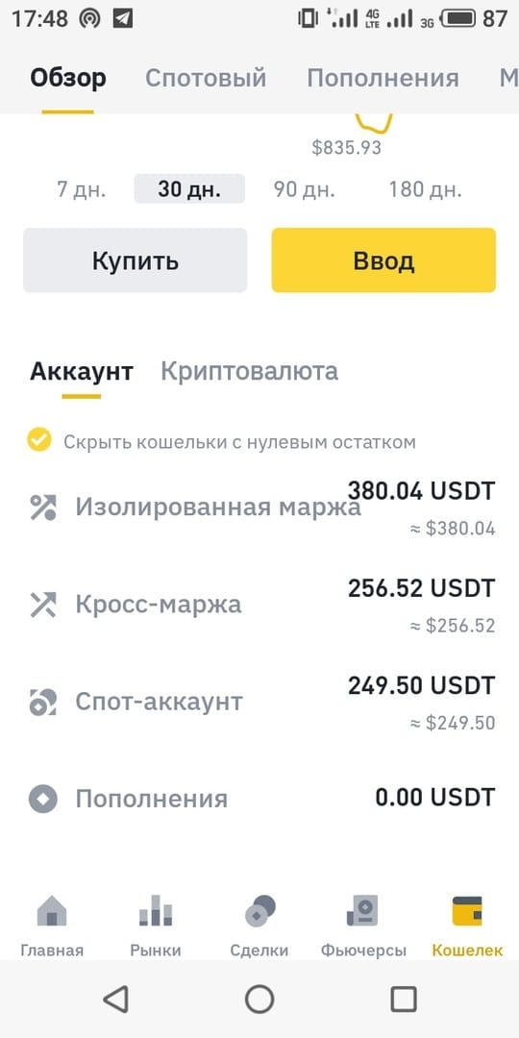
Task: Uncheck Скрыть кошельки с нулевым остатком
Action: coord(39,439)
